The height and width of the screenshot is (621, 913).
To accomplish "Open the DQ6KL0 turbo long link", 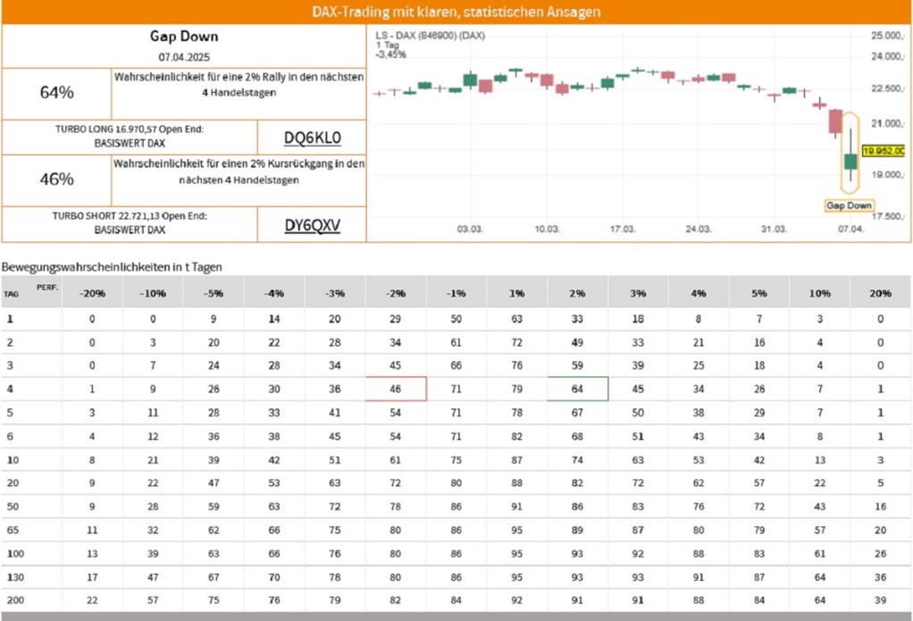I will [x=312, y=138].
